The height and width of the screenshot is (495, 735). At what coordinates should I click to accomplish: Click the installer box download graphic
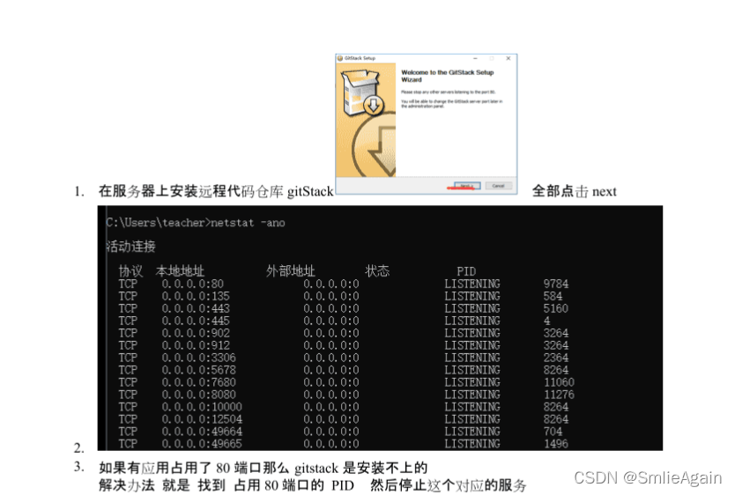tap(362, 92)
